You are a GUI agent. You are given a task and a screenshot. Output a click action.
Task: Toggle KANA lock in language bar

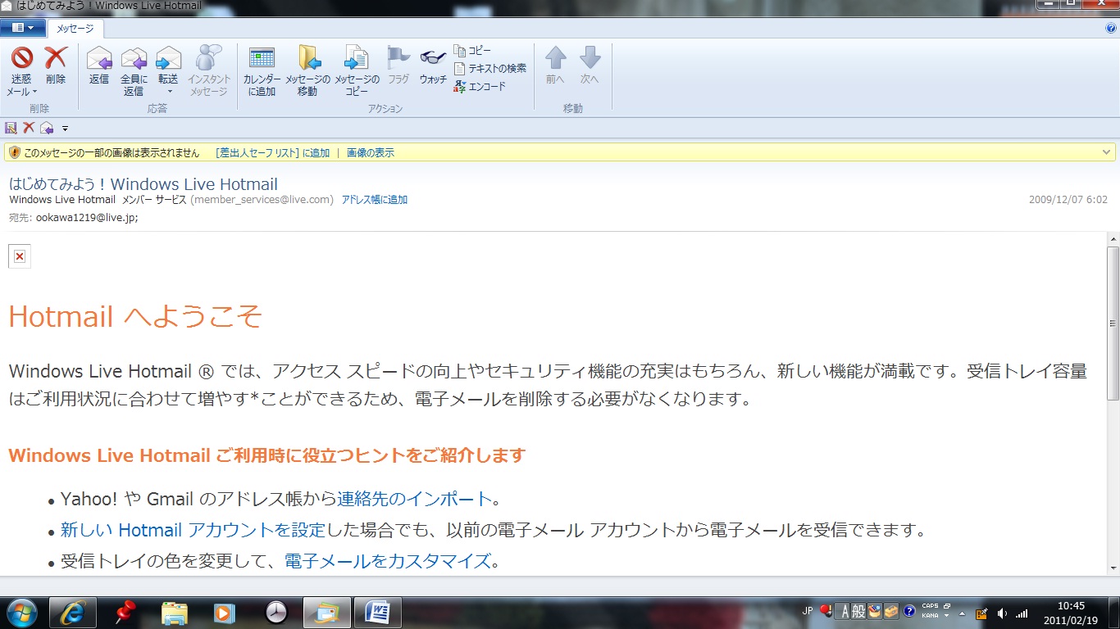tap(930, 615)
